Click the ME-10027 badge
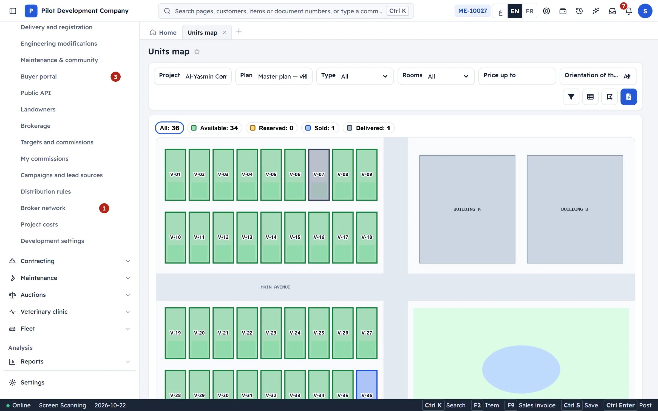Viewport: 658px width, 411px height. 472,11
